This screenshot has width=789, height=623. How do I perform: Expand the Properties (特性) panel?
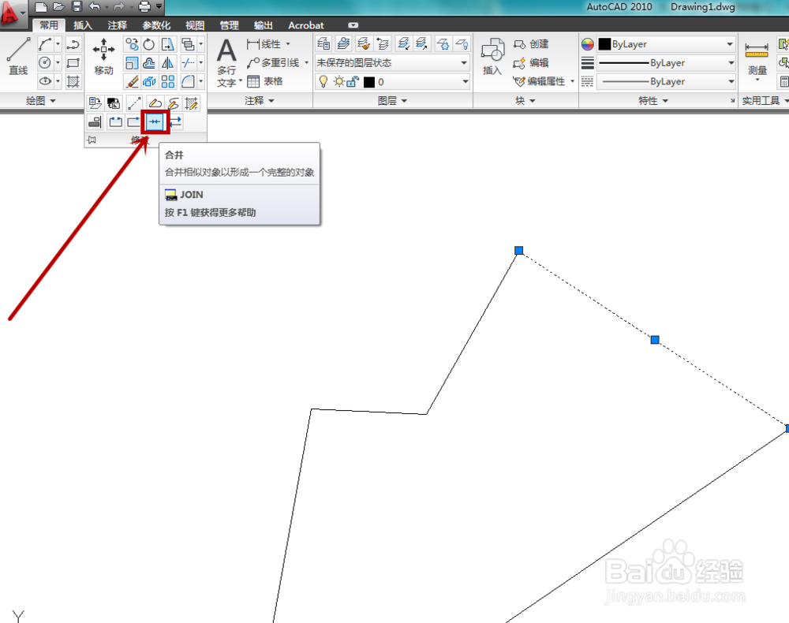(x=653, y=101)
